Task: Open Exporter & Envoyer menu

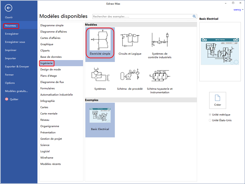Action: point(17,67)
